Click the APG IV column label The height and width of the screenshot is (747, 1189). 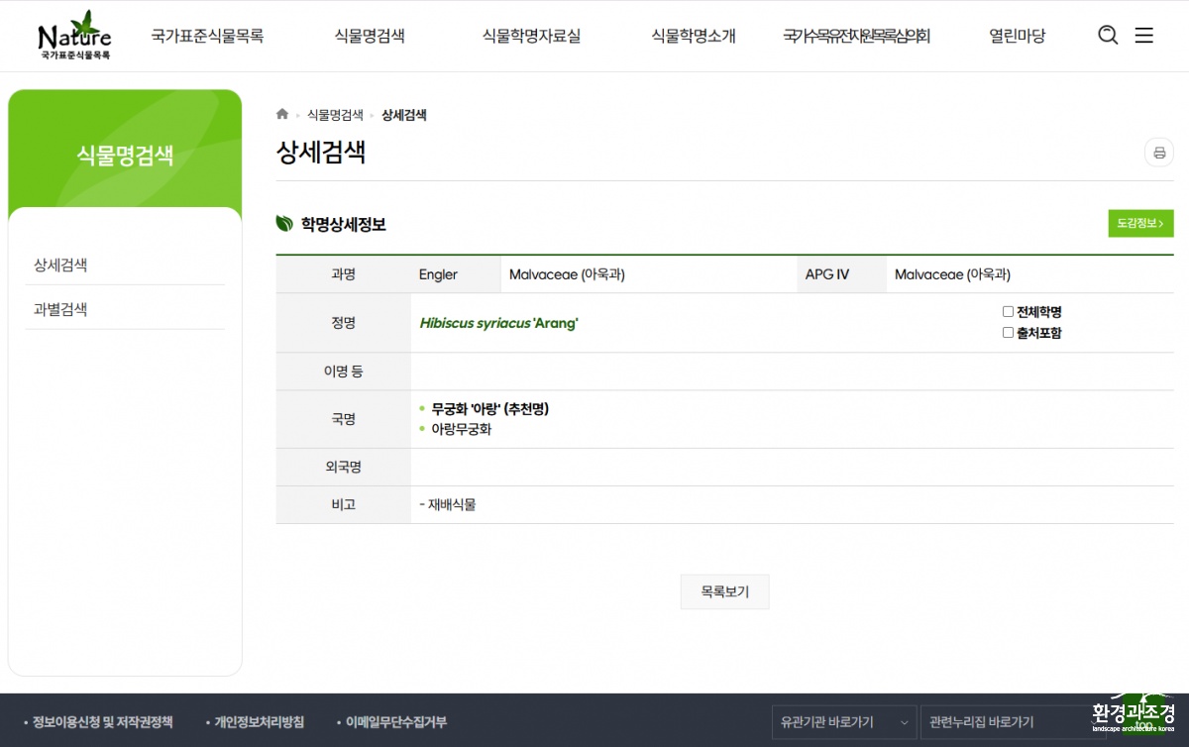coord(827,274)
